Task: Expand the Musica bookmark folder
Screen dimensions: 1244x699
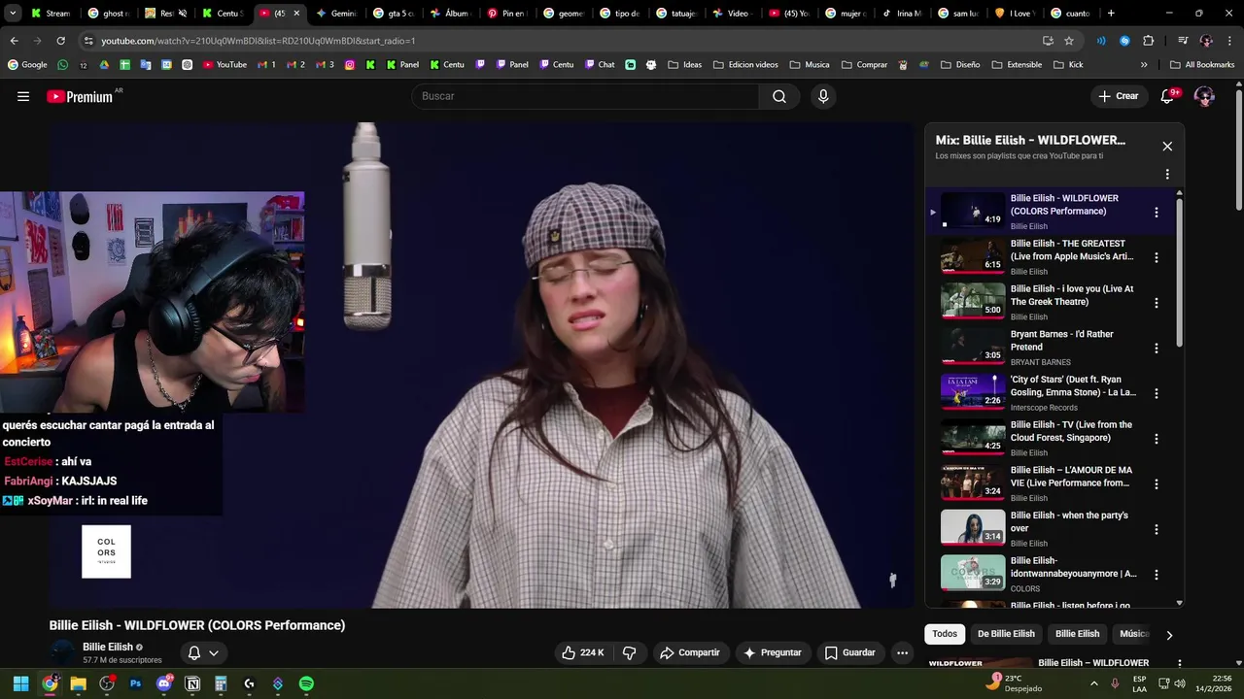Action: click(810, 65)
